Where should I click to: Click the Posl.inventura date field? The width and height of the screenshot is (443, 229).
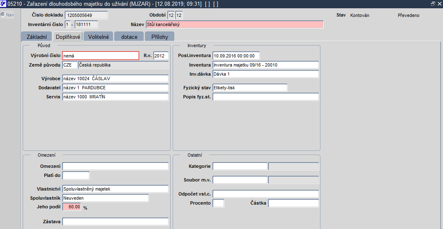coord(236,56)
